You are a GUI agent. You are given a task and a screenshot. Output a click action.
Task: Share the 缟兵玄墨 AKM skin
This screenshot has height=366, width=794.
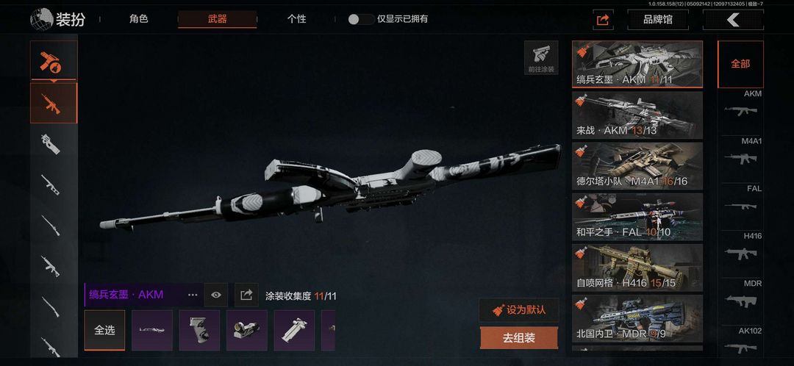pos(246,295)
